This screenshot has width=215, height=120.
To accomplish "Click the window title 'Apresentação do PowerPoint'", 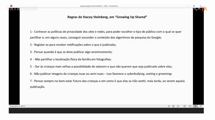I will (x=99, y=6).
